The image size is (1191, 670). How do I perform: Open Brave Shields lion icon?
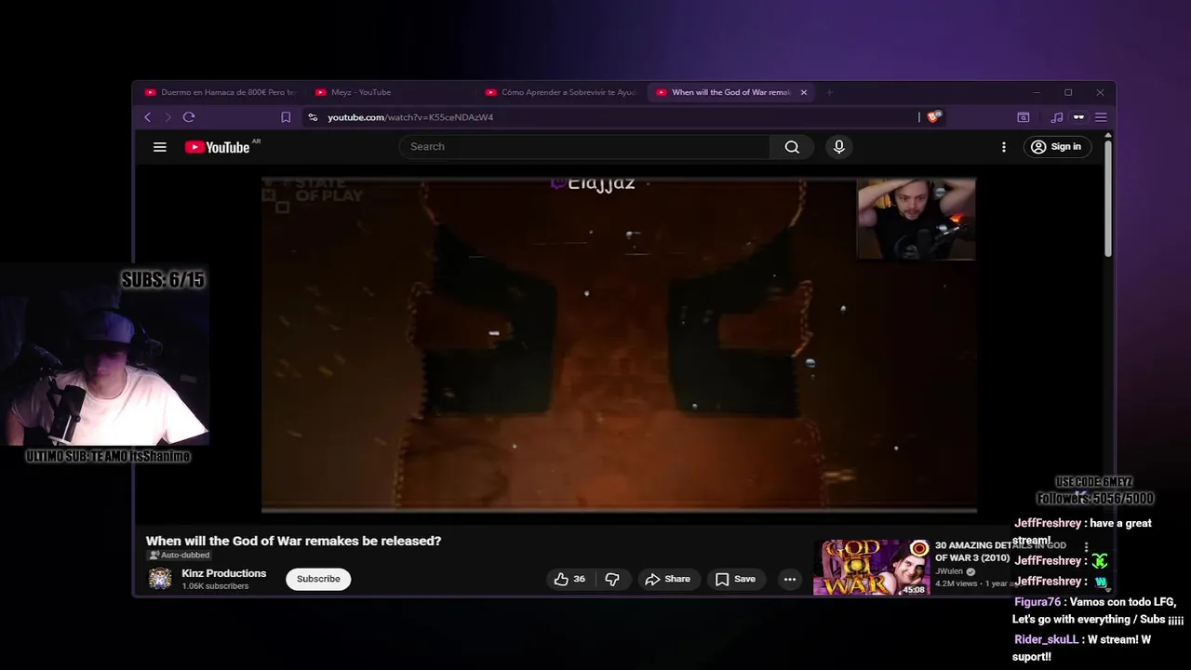pos(933,117)
